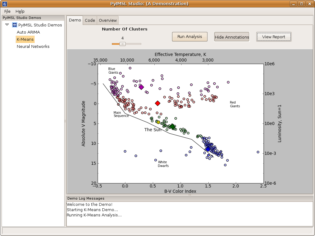Click the blue diamond cluster centroid
Screen dimensions: 315x236
click(208, 149)
